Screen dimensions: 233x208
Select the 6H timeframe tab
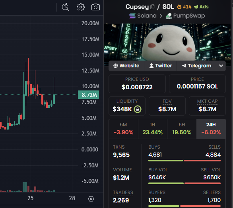pyautogui.click(x=182, y=129)
